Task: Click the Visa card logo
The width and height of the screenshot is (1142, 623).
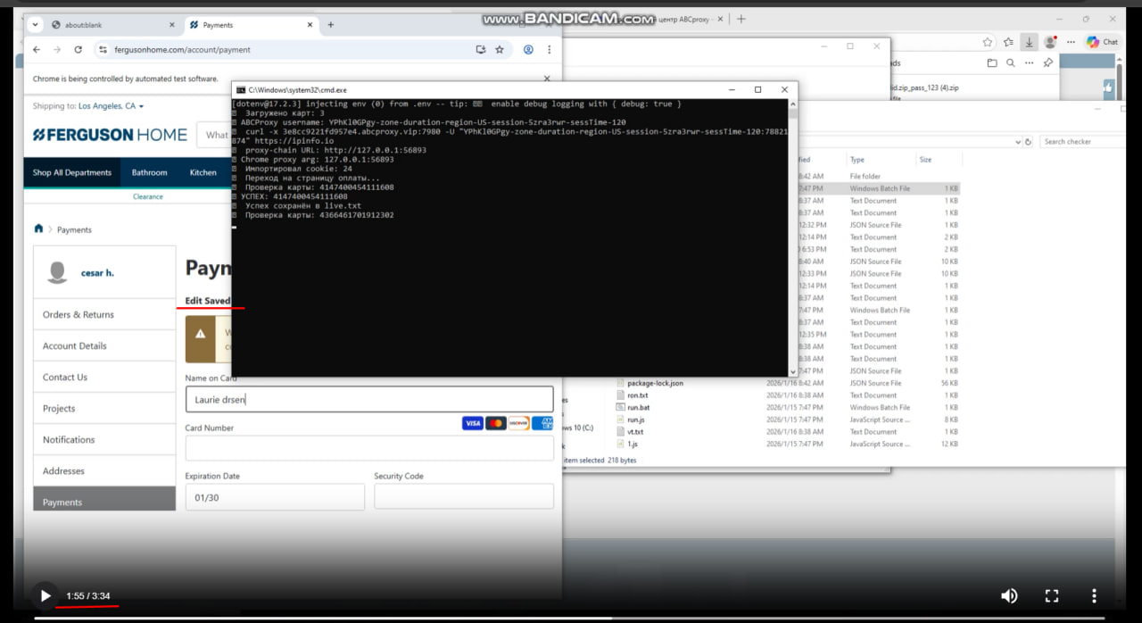Action: pos(473,423)
